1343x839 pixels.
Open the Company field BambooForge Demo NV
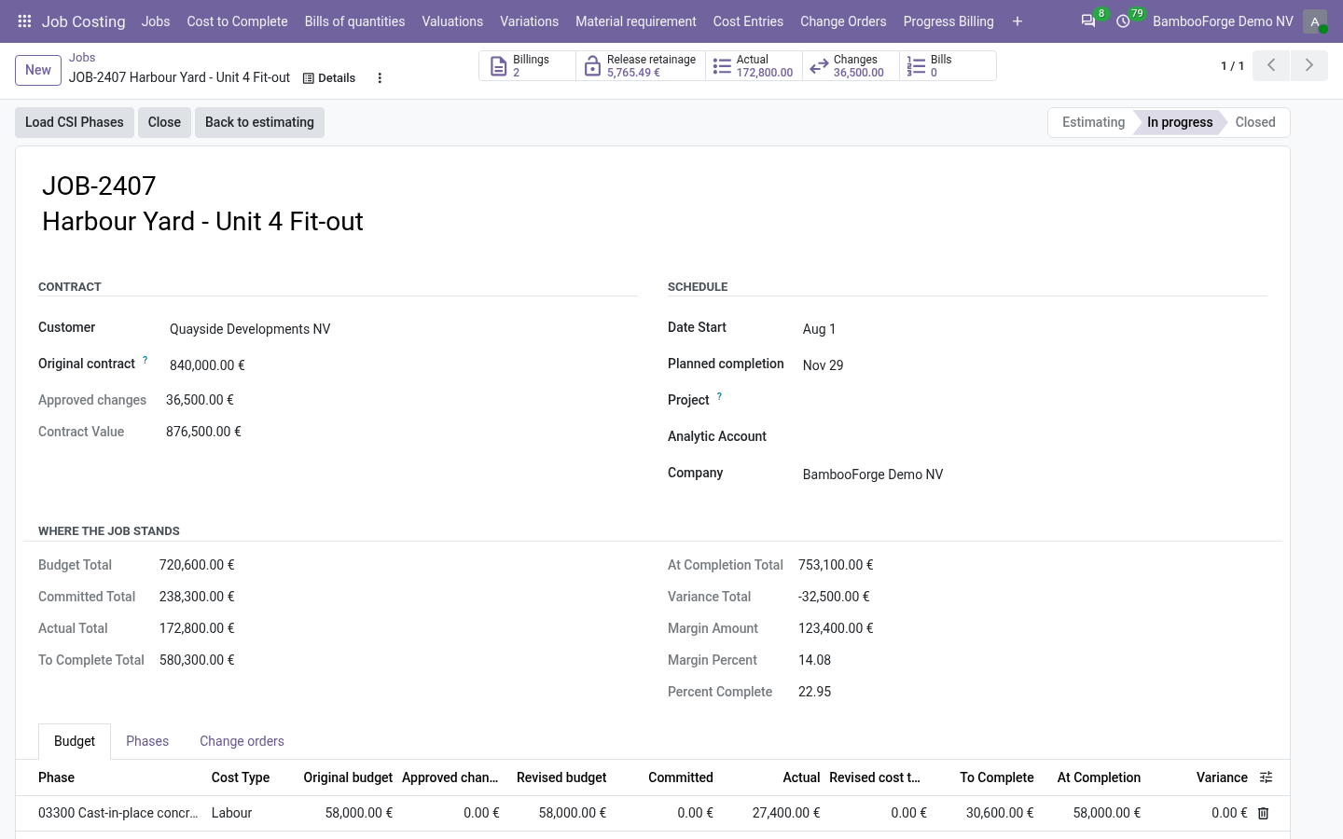1033,475
